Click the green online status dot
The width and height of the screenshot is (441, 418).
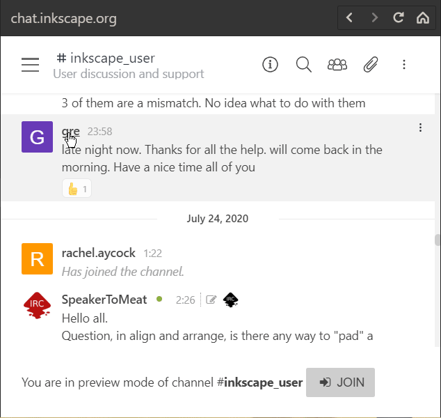159,299
